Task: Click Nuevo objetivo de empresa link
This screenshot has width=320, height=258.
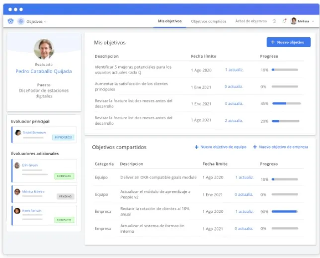Action: (x=280, y=147)
